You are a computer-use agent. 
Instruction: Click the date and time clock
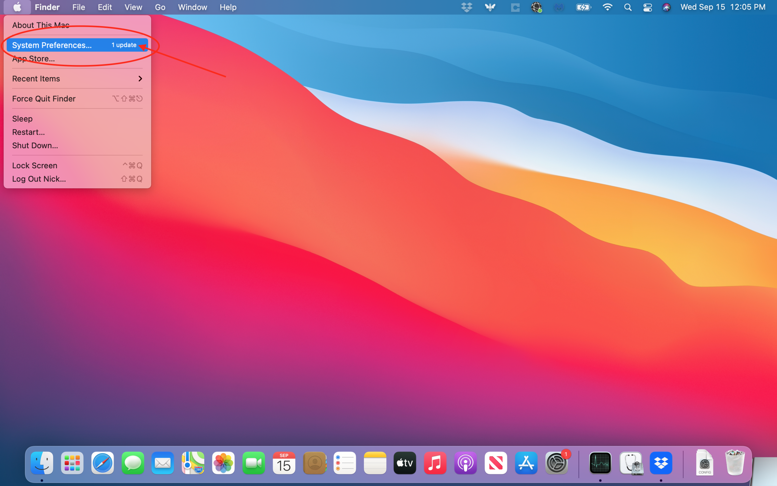(723, 7)
